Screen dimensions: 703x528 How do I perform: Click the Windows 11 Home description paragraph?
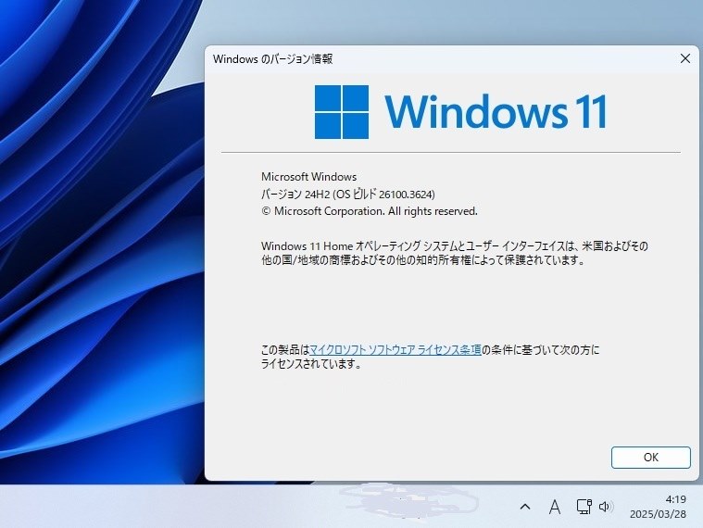[x=455, y=253]
